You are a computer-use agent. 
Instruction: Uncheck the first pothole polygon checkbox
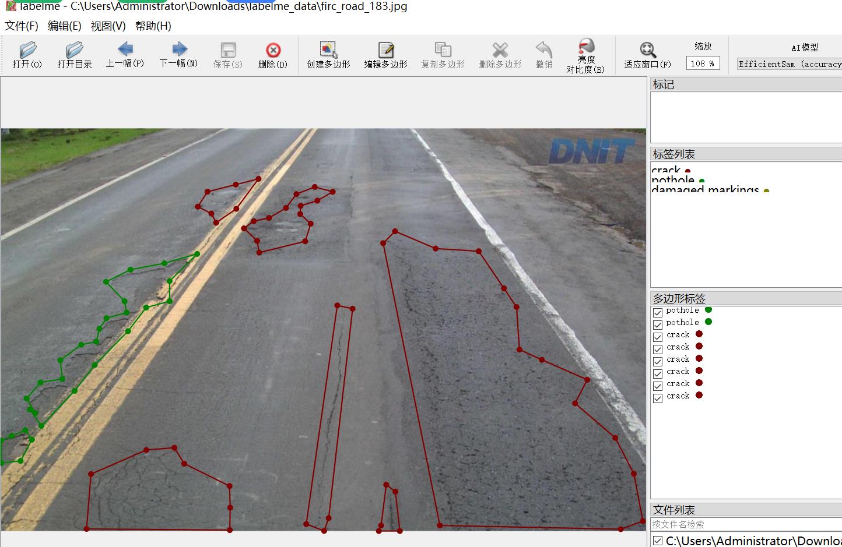click(658, 312)
